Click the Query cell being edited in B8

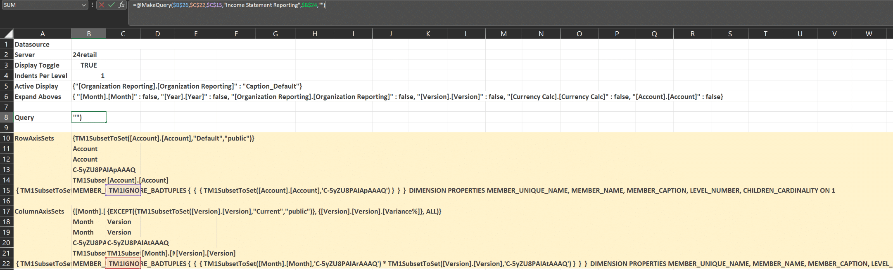pyautogui.click(x=88, y=117)
